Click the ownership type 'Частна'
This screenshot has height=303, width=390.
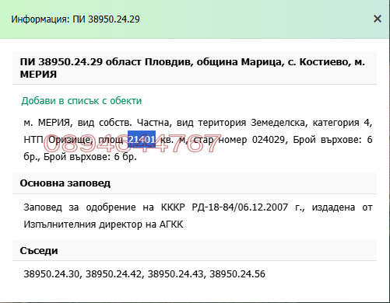[x=153, y=123]
